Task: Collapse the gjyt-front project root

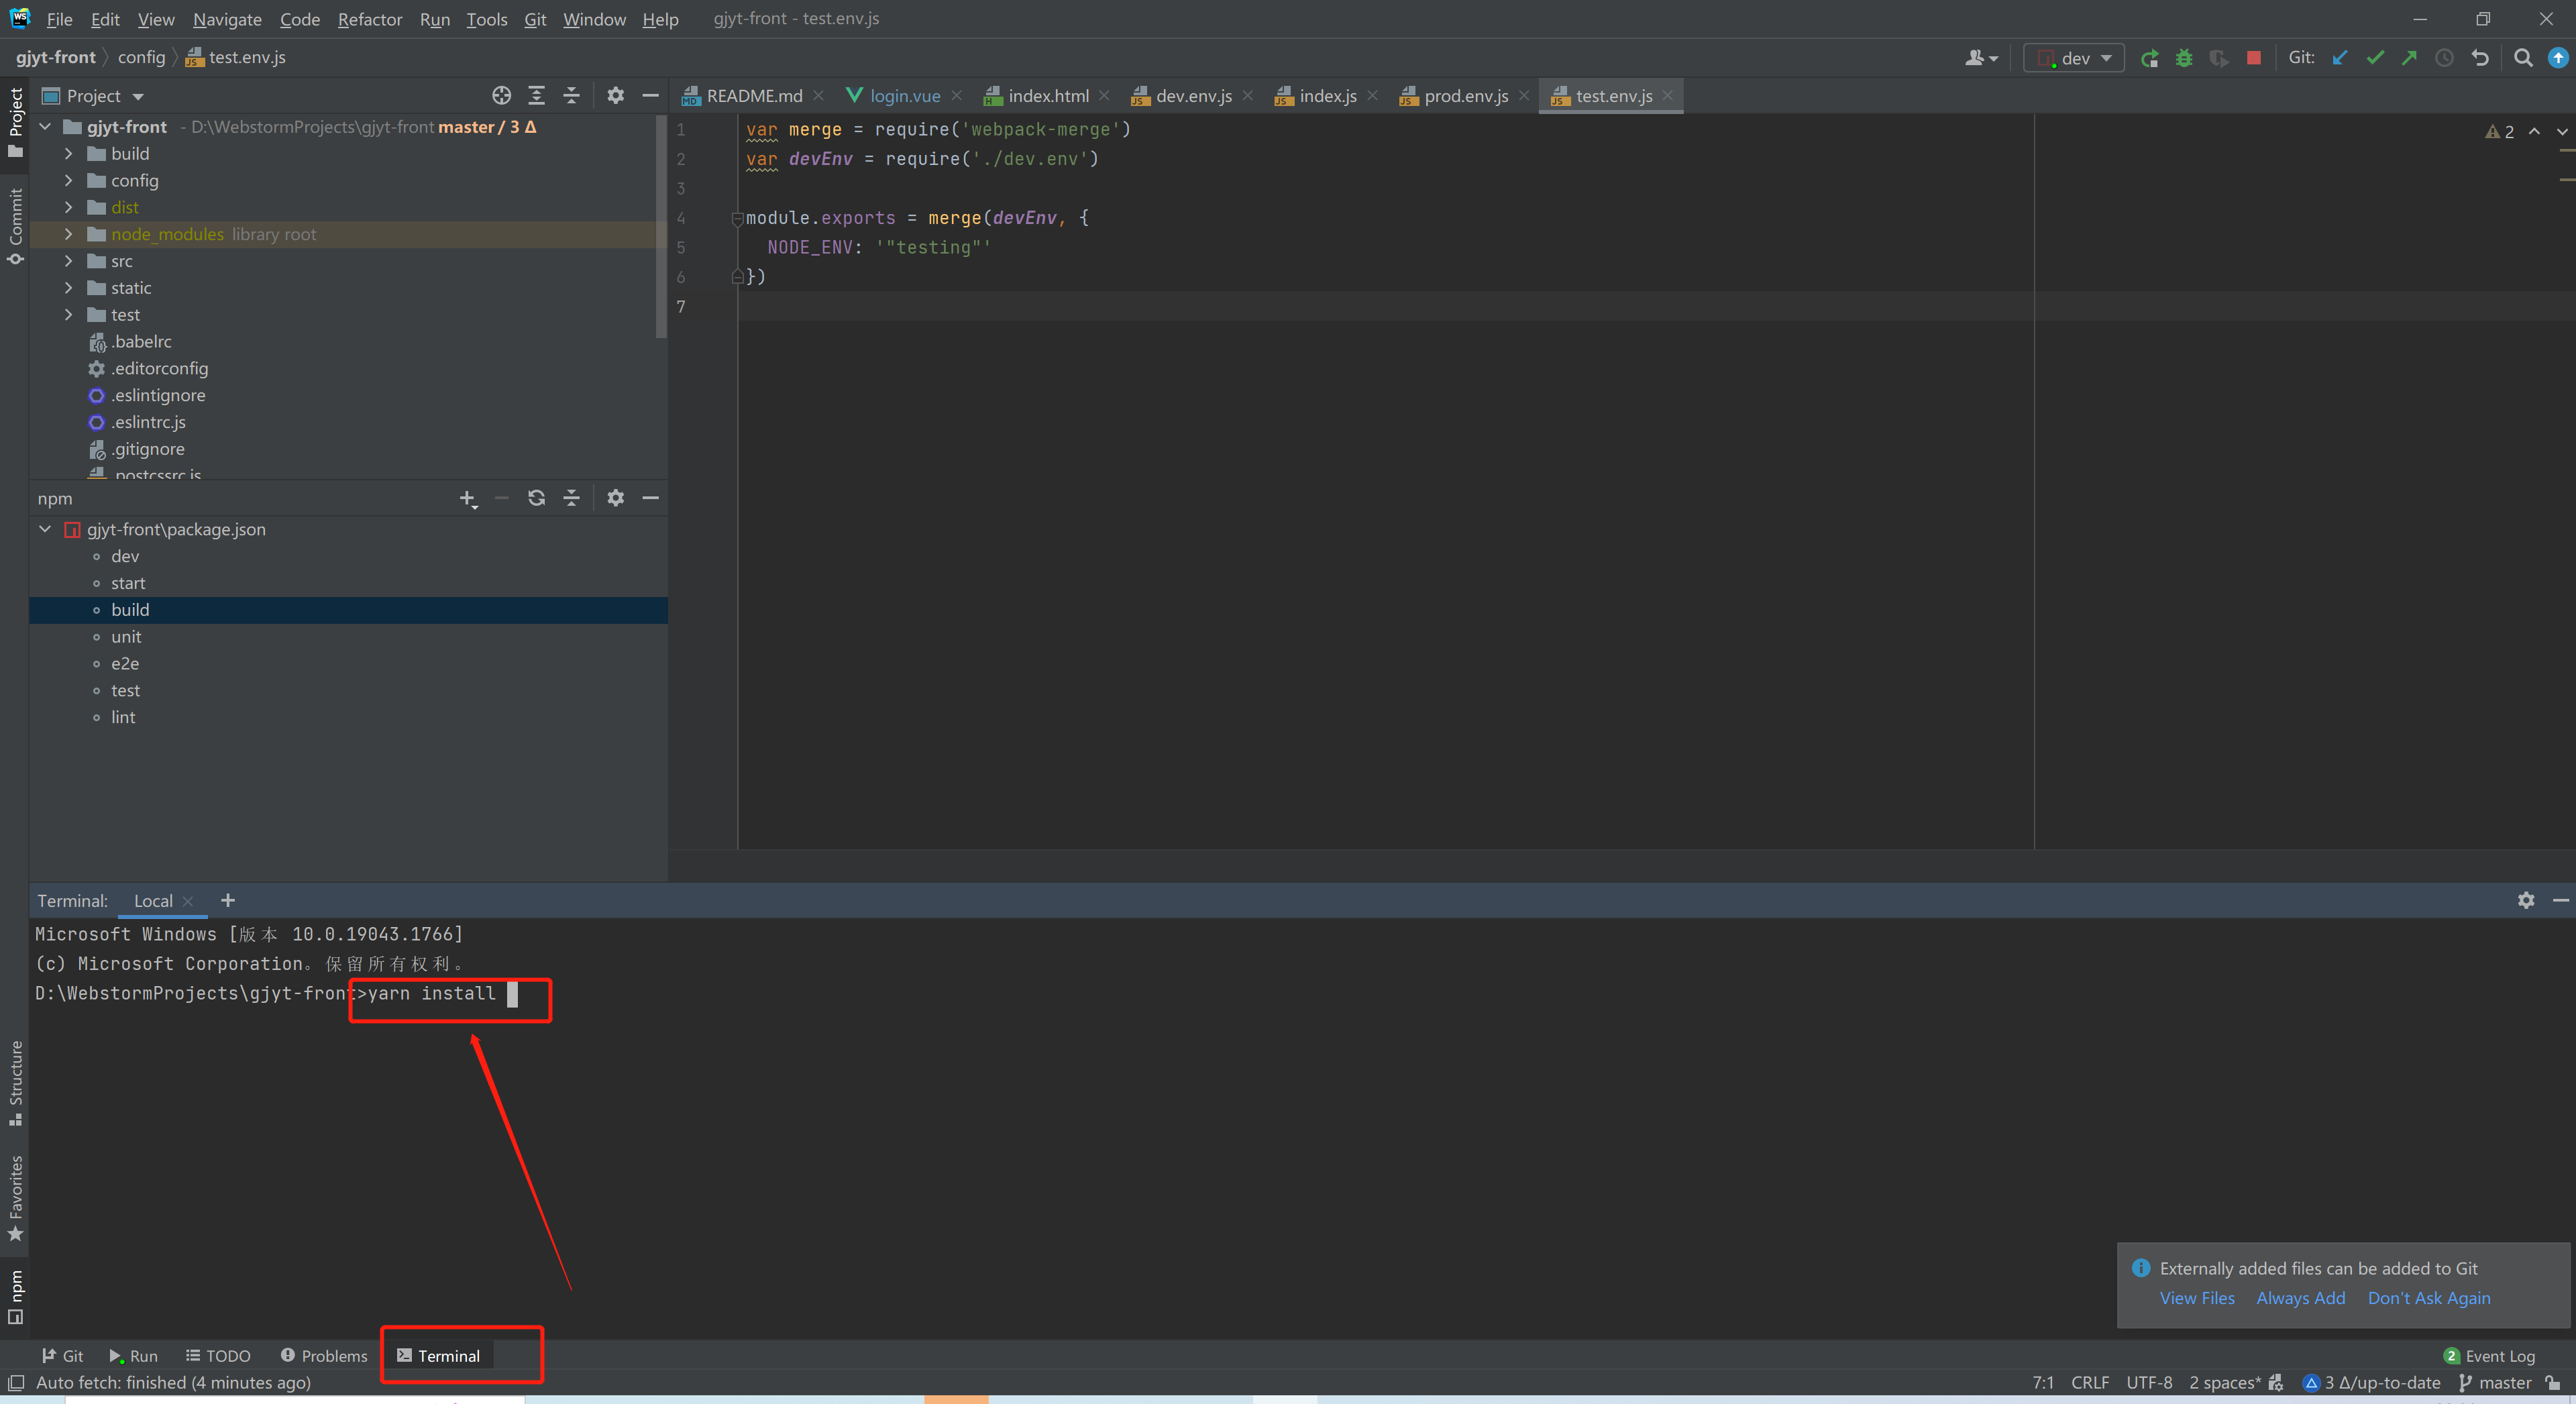Action: (44, 127)
